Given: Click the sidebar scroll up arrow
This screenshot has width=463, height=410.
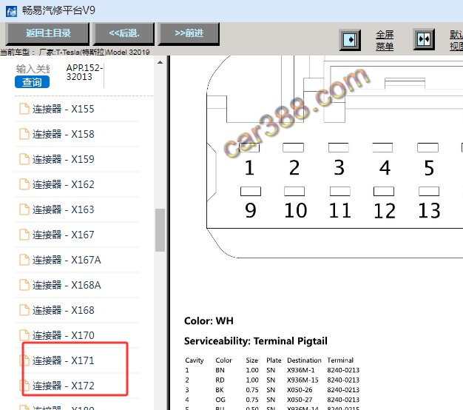Looking at the screenshot, I should [160, 62].
